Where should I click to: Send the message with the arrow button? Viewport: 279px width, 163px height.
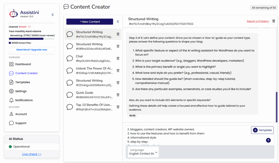[x=268, y=140]
